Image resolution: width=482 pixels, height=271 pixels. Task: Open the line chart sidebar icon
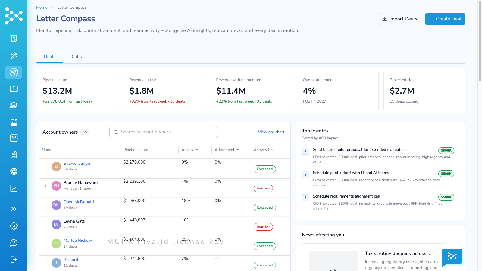[x=14, y=188]
